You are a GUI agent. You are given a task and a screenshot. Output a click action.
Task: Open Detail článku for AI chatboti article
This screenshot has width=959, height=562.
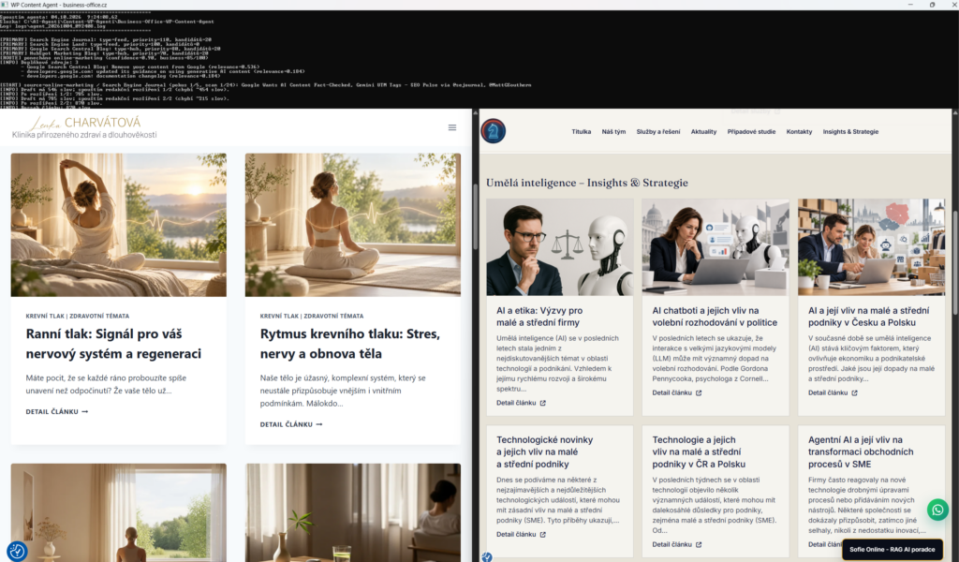[677, 393]
